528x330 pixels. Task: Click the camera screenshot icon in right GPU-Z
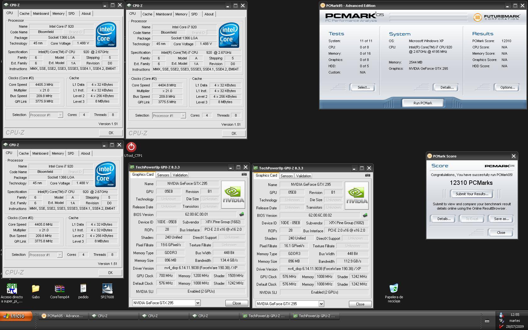pos(367,175)
